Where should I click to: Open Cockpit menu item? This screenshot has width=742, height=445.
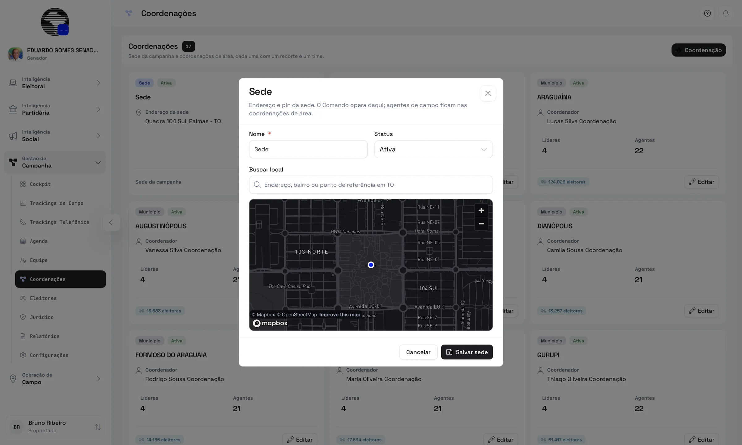tap(60, 184)
